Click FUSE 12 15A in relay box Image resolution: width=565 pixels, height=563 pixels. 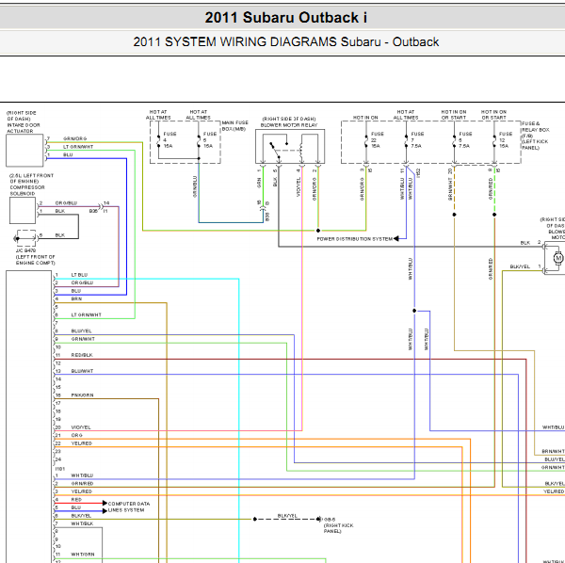[x=505, y=139]
